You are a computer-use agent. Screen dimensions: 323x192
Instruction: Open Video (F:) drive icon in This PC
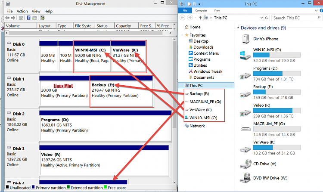(245, 113)
